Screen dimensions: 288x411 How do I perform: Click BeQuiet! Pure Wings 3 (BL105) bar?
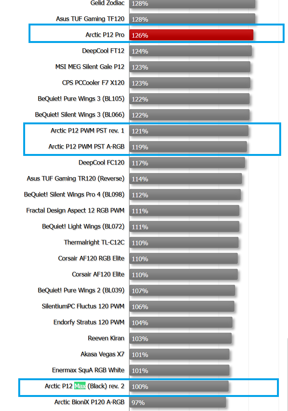(x=189, y=99)
